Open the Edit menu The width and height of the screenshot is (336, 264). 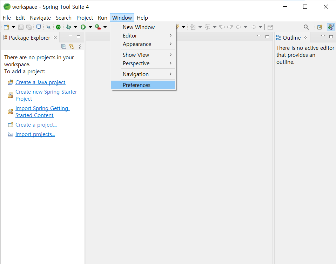(x=20, y=18)
